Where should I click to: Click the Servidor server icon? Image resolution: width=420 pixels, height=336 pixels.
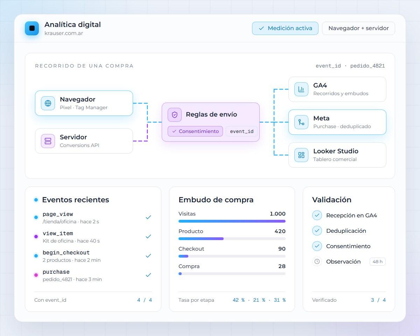(48, 141)
